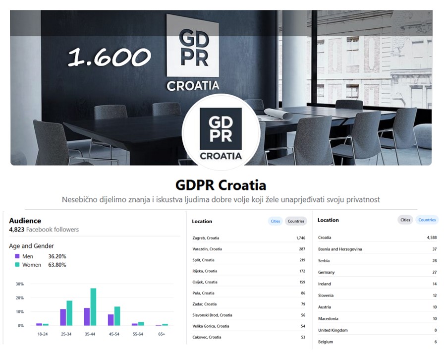The width and height of the screenshot is (444, 357).
Task: Click the 65+ age axis label
Action: coord(162,334)
